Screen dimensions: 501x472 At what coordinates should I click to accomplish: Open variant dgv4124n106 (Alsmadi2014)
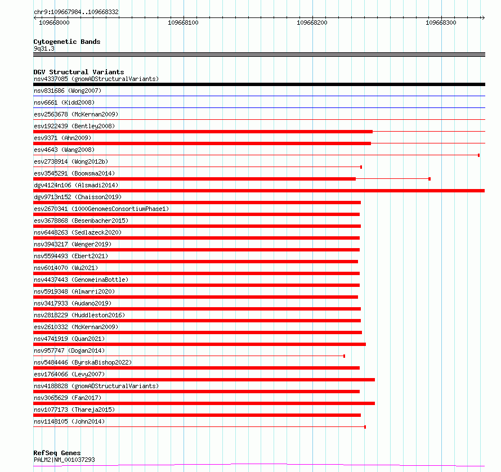76,185
